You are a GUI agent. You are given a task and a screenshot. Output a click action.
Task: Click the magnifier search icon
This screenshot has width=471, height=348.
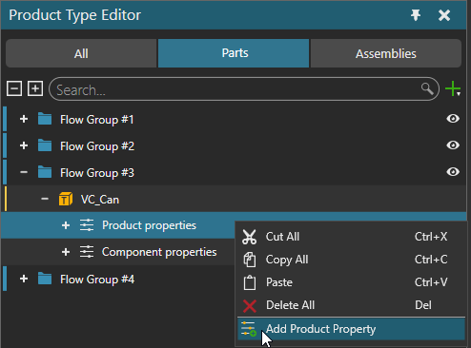point(427,89)
